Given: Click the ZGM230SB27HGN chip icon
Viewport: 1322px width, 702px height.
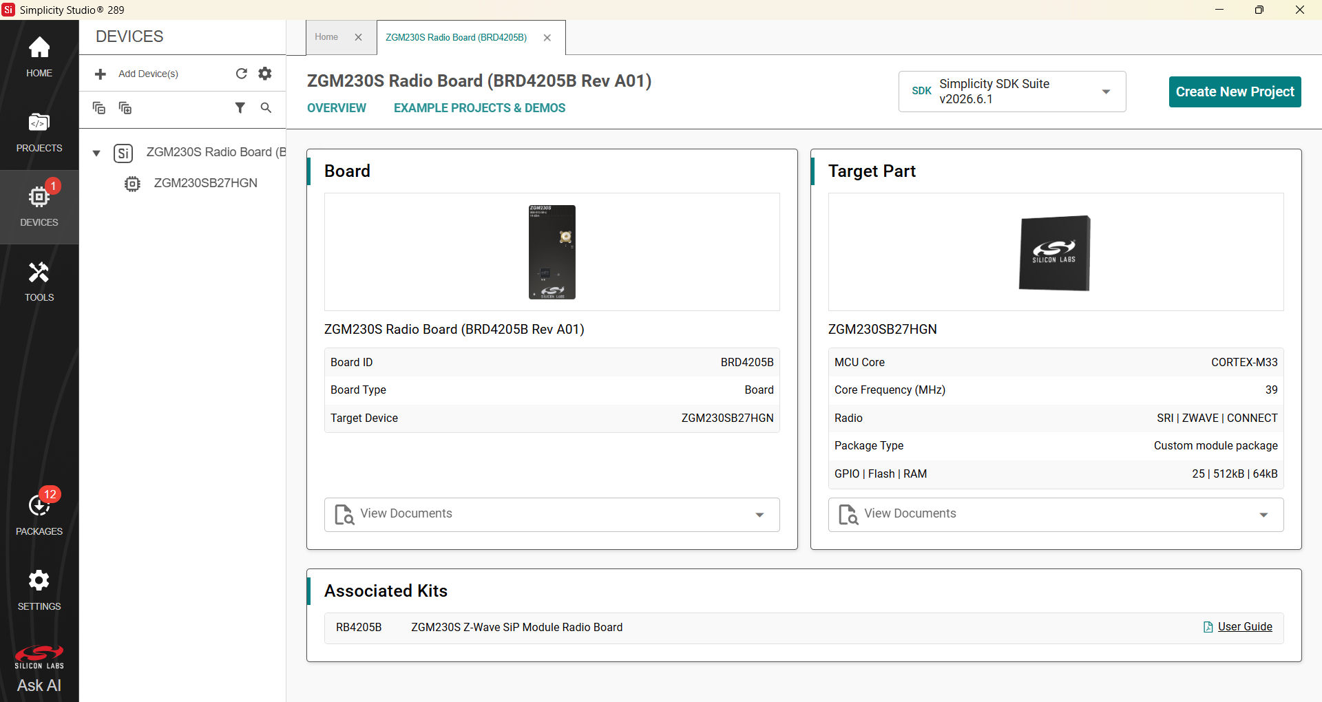Looking at the screenshot, I should [x=132, y=184].
